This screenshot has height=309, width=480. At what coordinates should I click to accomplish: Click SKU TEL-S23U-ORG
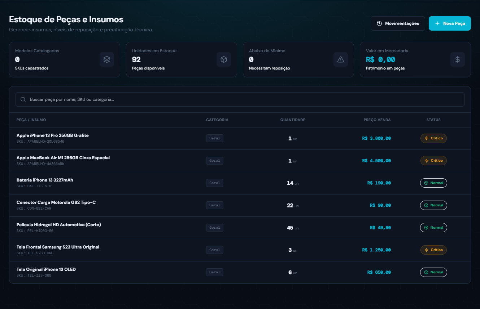[x=35, y=253]
